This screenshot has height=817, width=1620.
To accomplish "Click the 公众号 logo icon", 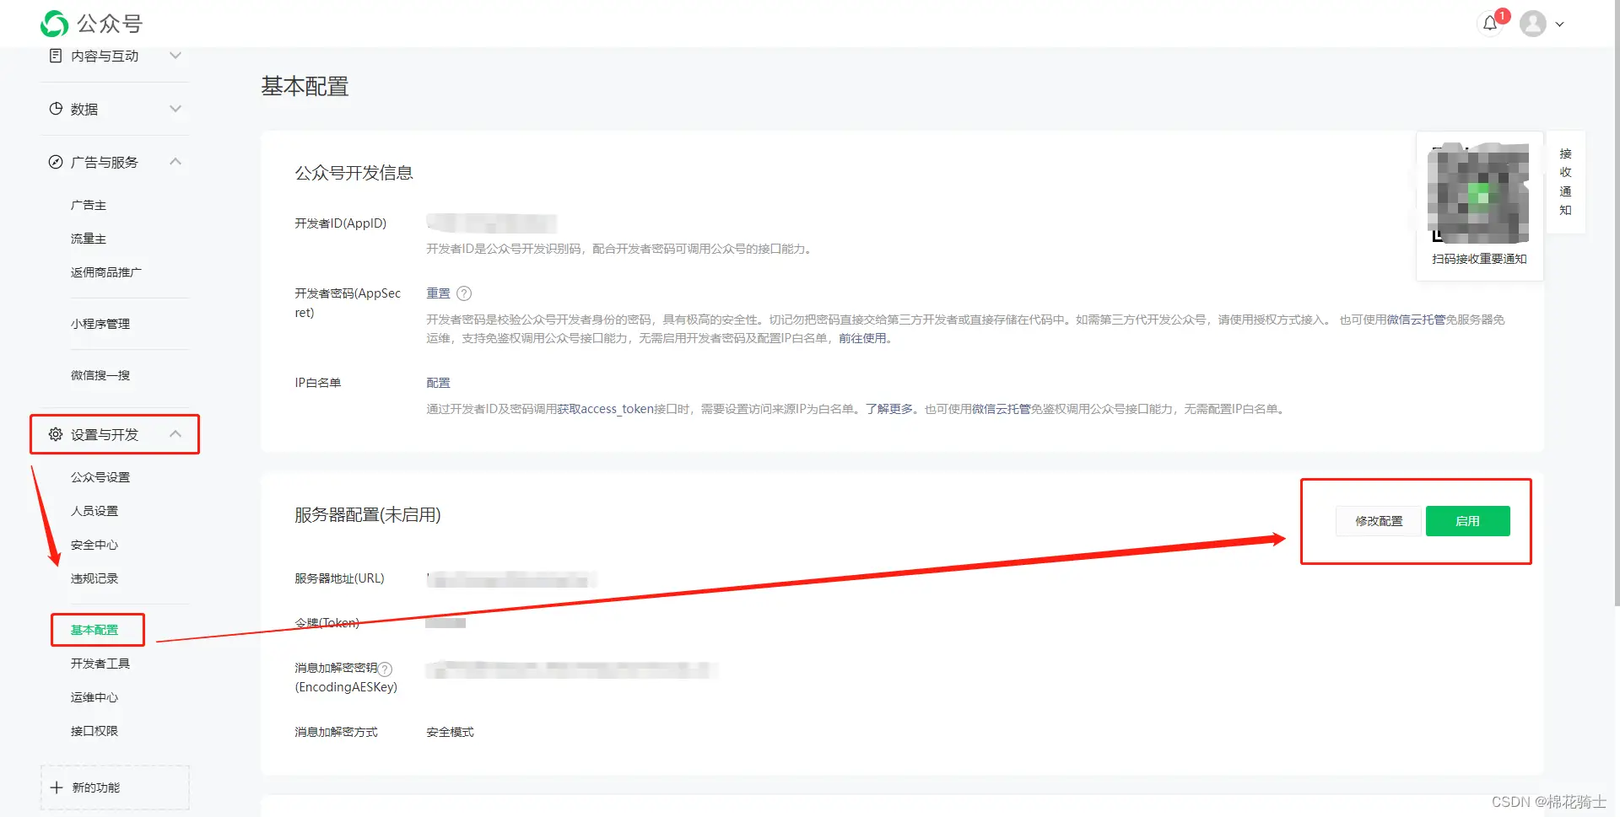I will pos(53,24).
